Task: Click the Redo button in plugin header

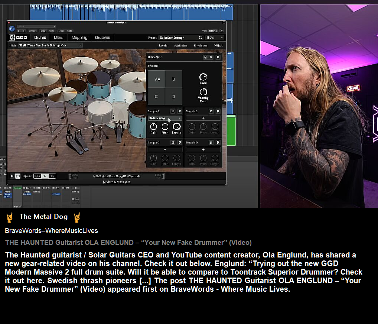Action: [69, 31]
